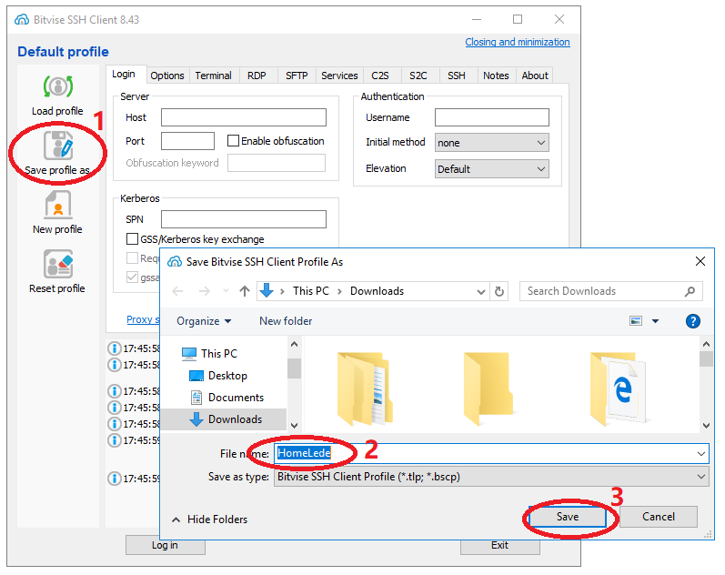Click the Exit button
This screenshot has width=725, height=575.
point(499,545)
